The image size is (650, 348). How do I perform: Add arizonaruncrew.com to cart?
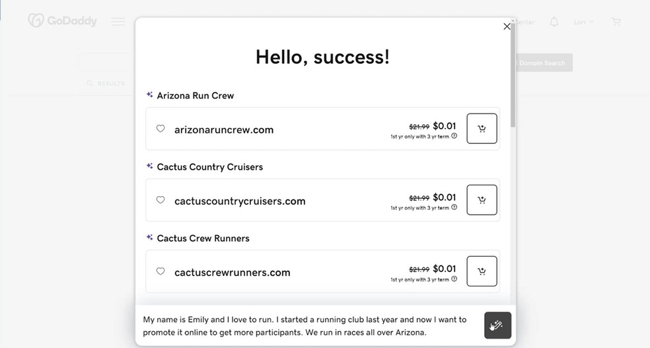tap(482, 129)
